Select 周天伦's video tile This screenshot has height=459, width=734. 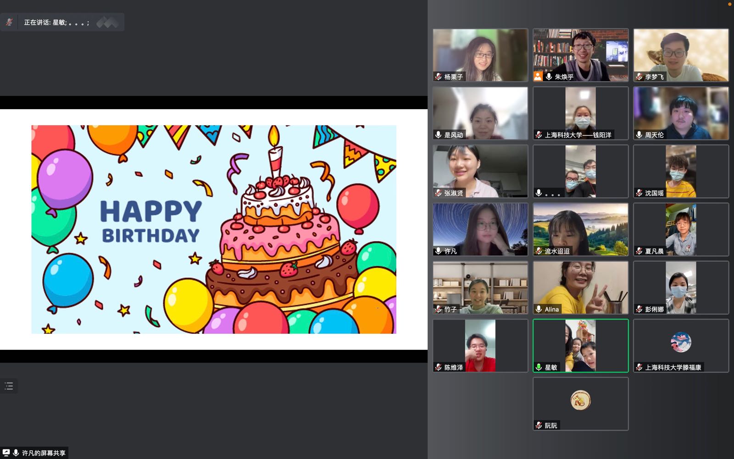681,113
